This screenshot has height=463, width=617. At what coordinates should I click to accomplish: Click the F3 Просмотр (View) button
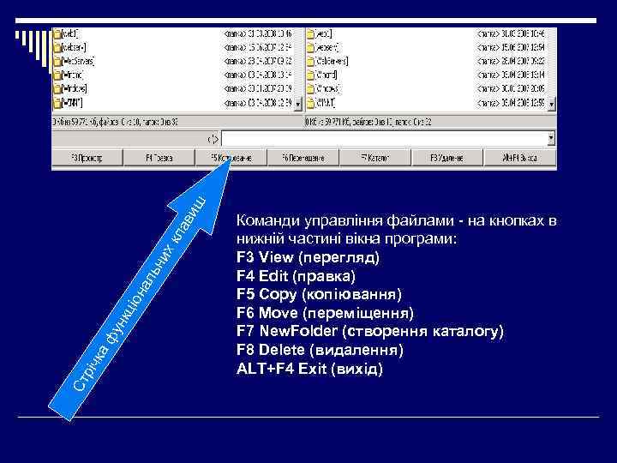87,158
